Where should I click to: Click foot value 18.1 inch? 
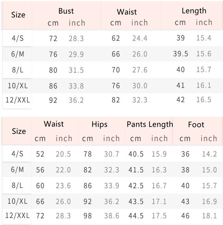[209, 216]
